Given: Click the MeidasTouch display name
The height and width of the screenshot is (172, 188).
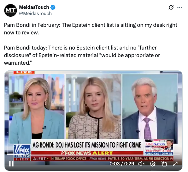Looking at the screenshot, I should [34, 7].
